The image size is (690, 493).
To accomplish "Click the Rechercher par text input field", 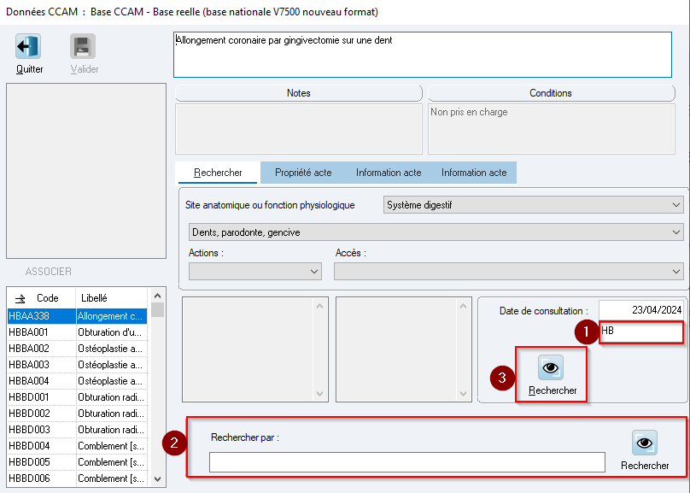I will point(407,462).
